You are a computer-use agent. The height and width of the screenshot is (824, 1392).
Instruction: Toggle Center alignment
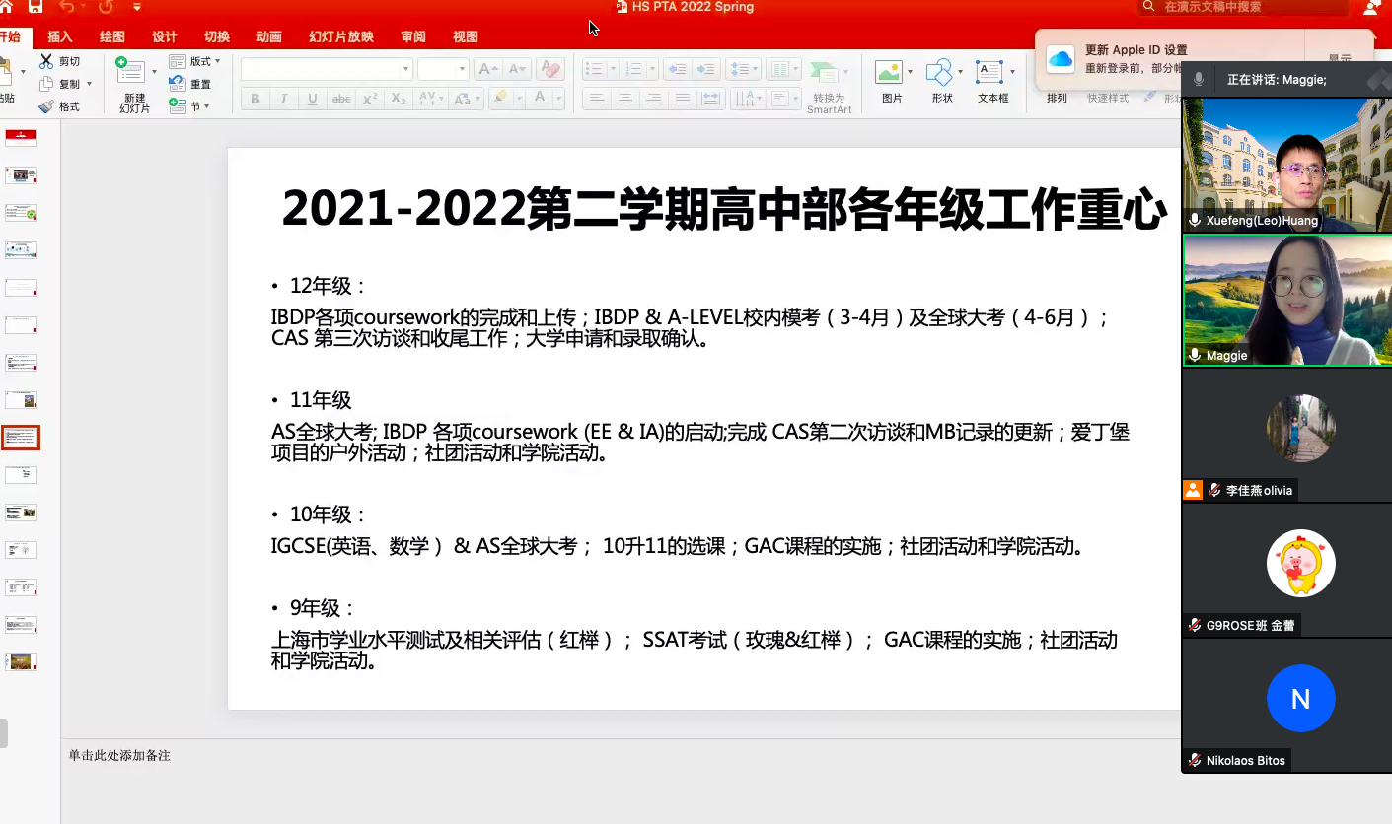click(x=624, y=99)
